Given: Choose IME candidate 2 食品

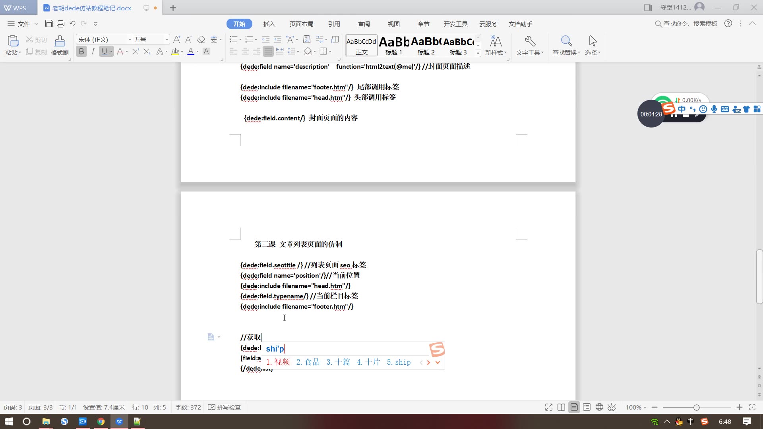Looking at the screenshot, I should pyautogui.click(x=308, y=362).
